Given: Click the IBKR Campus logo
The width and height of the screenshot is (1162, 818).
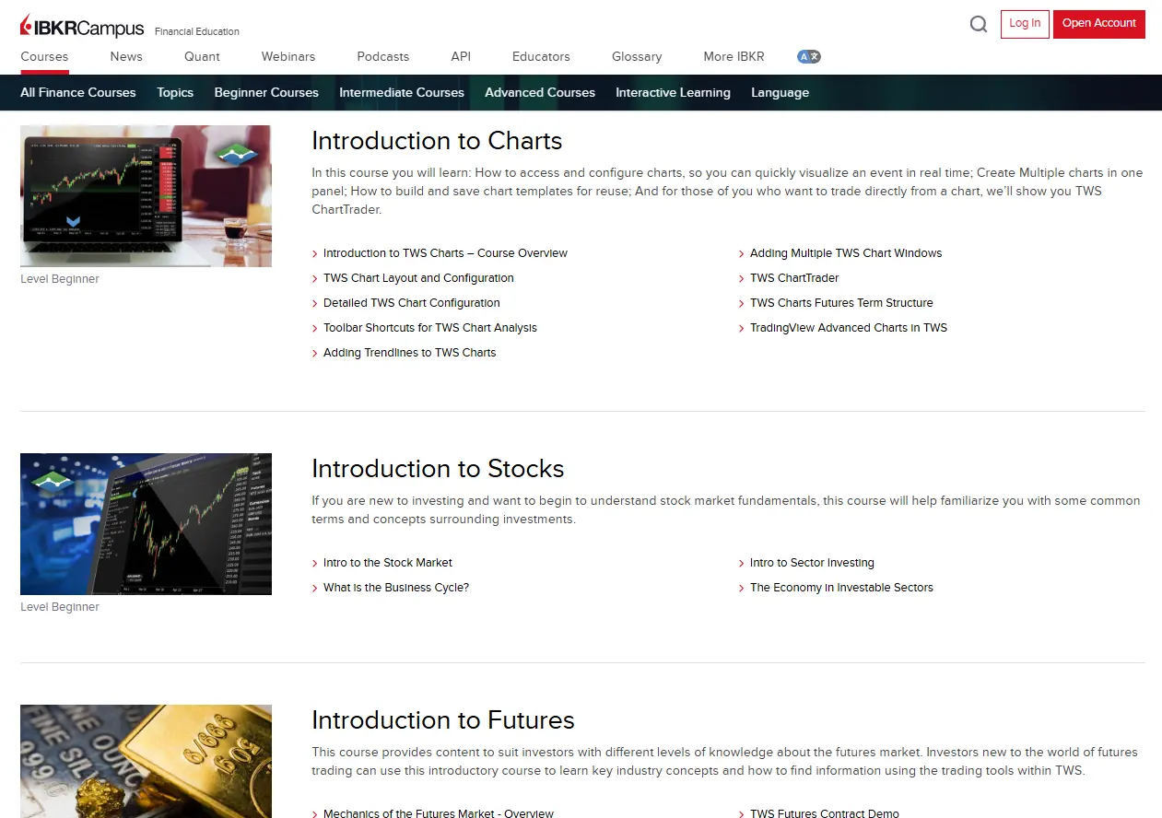Looking at the screenshot, I should (x=82, y=27).
